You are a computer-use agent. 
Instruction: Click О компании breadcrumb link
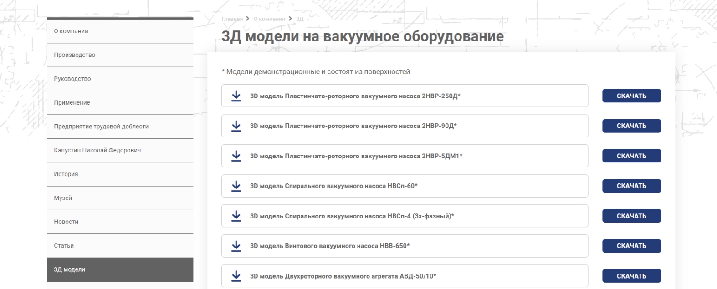269,19
